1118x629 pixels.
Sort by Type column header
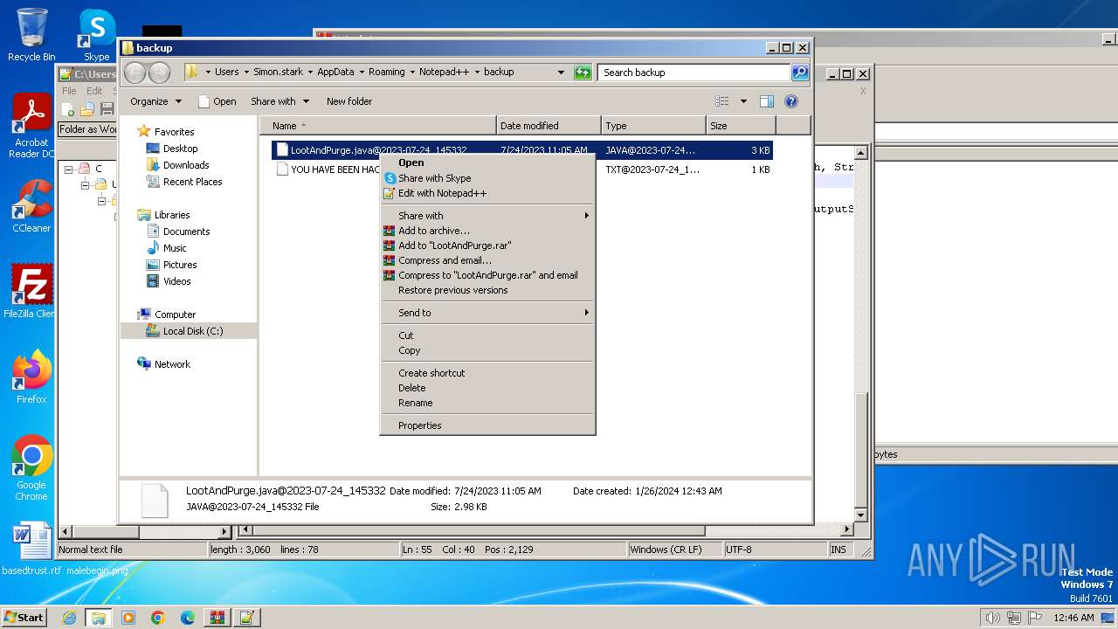click(x=653, y=126)
